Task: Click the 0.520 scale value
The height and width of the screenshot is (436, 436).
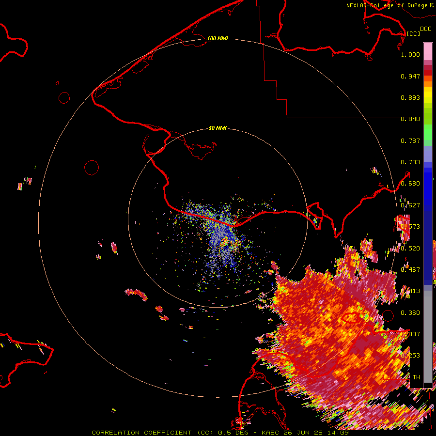Action: click(410, 248)
